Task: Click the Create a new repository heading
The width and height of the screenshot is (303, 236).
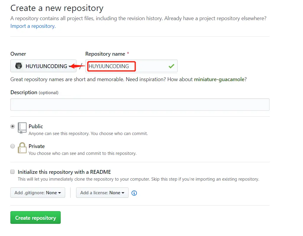Action: coord(57,8)
